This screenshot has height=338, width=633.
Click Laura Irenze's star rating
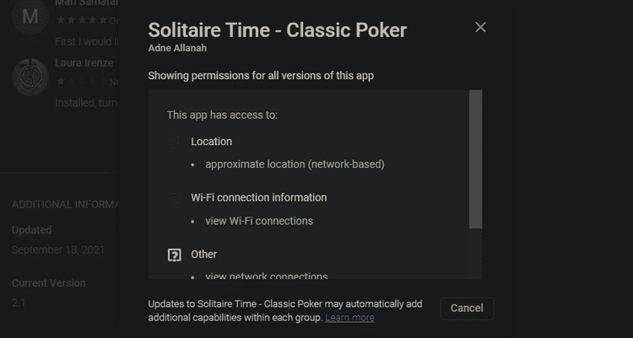(81, 82)
